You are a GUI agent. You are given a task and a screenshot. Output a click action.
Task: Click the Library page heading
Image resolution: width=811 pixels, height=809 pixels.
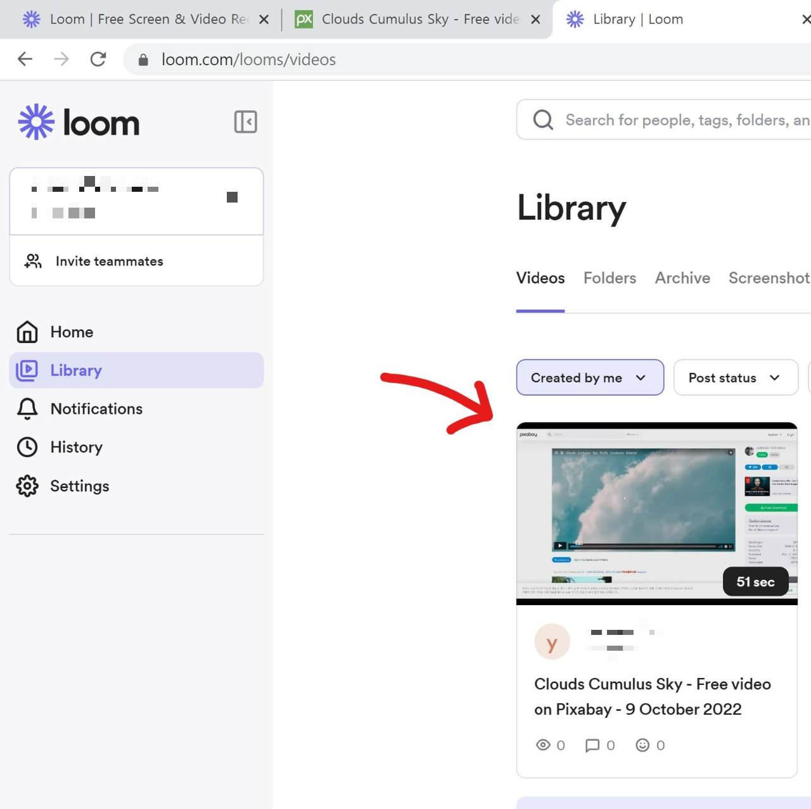click(x=572, y=208)
